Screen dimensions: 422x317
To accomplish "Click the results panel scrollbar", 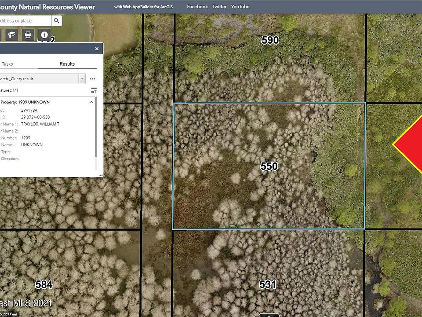I will tap(96, 127).
